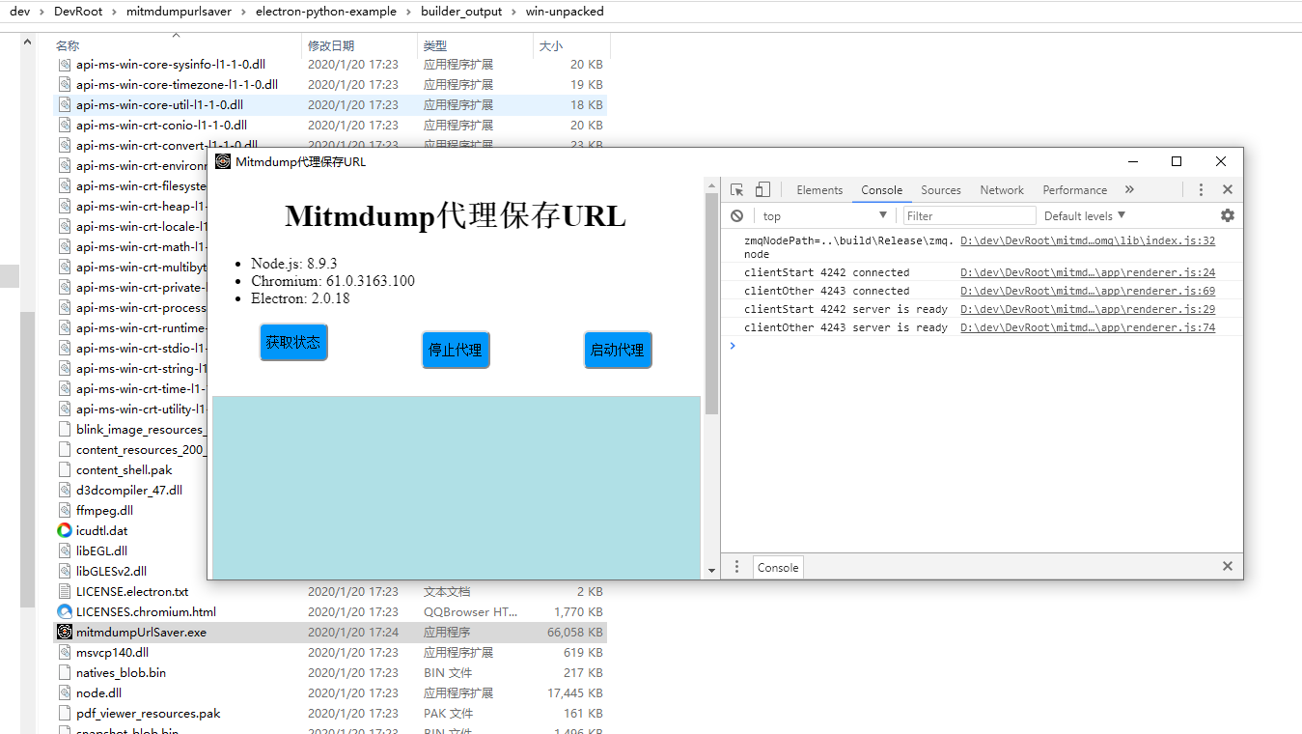Navigate to DevRoot in the Explorer breadcrumb
The image size is (1302, 734).
click(x=76, y=12)
